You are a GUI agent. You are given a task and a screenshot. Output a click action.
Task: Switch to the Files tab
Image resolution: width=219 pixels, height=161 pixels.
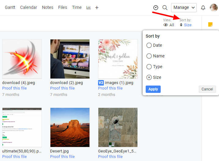(x=63, y=7)
